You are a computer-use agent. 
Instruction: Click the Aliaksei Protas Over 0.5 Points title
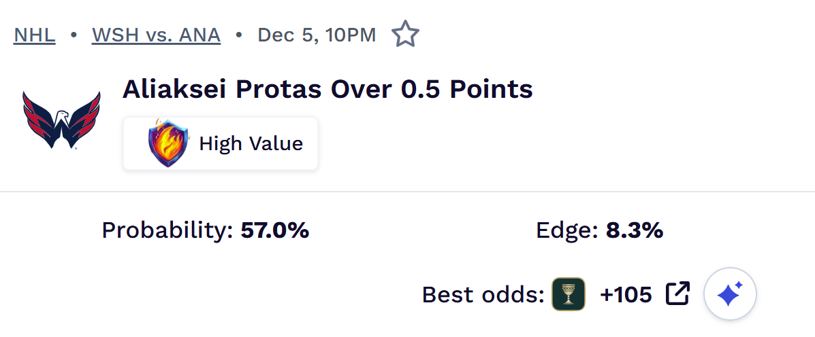point(327,89)
